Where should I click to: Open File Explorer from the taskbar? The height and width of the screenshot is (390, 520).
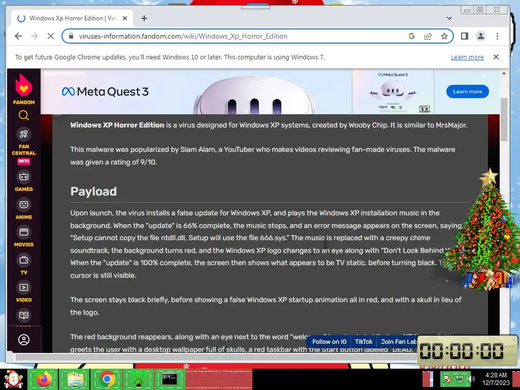coord(75,379)
